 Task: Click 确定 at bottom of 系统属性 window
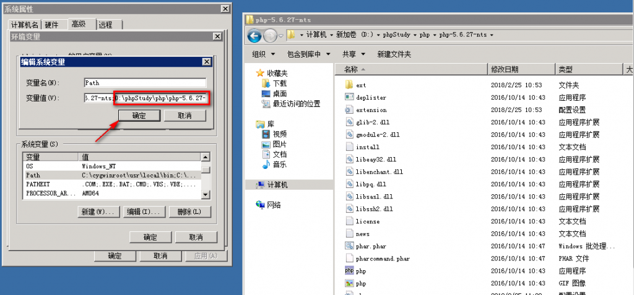(x=115, y=256)
